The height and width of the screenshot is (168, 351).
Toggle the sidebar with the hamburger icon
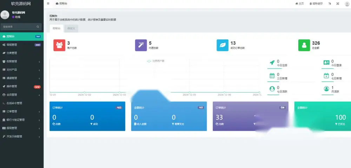[48, 3]
